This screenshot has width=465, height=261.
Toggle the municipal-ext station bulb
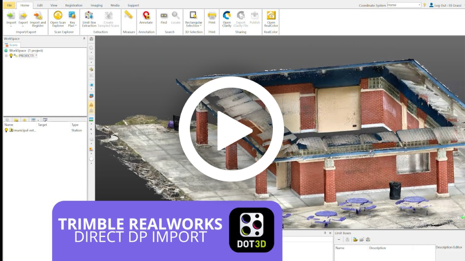click(6, 130)
